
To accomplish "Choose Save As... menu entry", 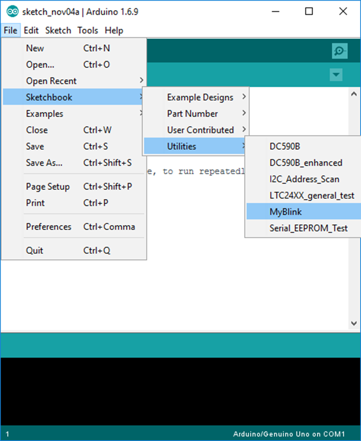I will point(73,163).
